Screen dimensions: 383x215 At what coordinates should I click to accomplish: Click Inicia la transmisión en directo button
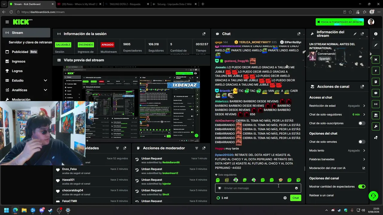click(x=340, y=22)
